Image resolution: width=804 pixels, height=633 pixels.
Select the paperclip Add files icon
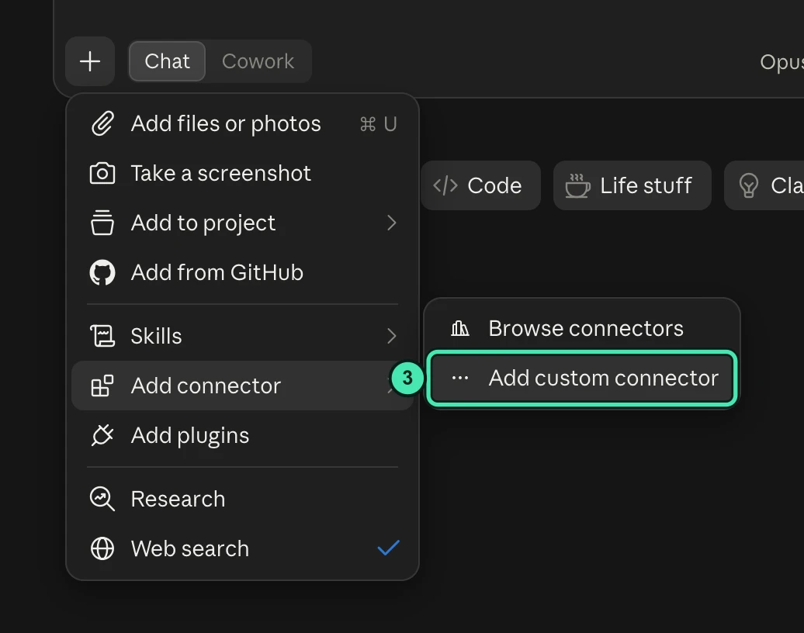(102, 123)
